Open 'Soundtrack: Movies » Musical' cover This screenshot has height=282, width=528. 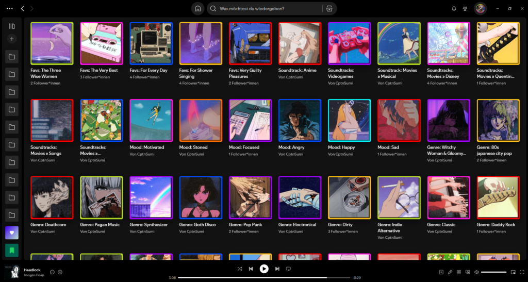click(x=399, y=43)
